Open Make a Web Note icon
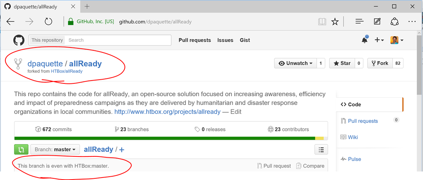This screenshot has width=423, height=180. pyautogui.click(x=377, y=21)
